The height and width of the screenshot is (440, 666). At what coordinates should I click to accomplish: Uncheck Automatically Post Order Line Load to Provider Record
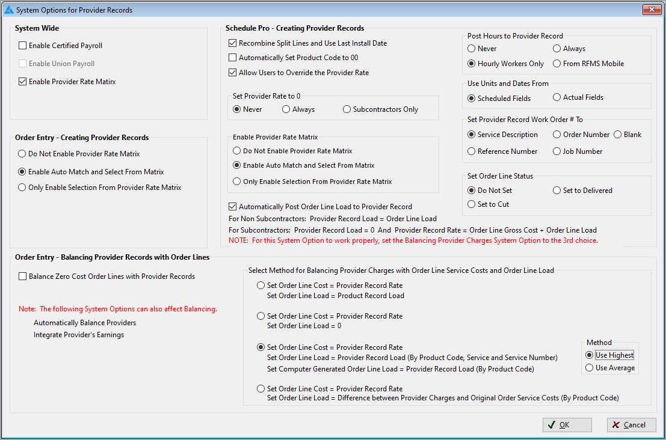[x=232, y=205]
